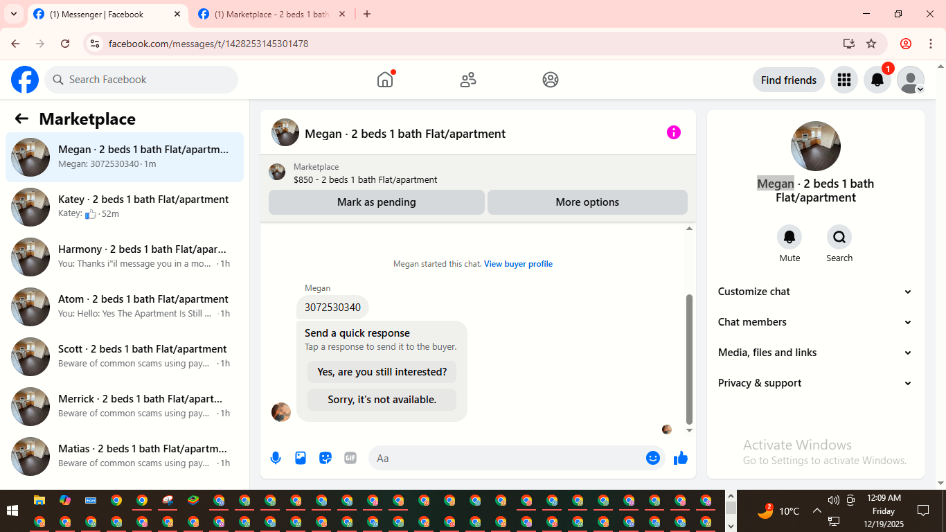Open Chrome three-dot menu
The image size is (946, 532).
(x=931, y=44)
